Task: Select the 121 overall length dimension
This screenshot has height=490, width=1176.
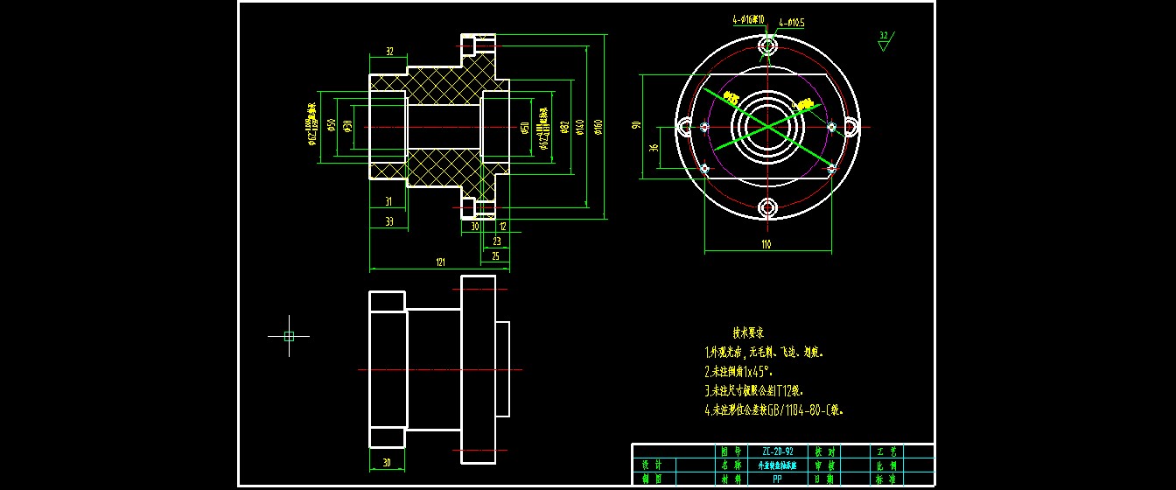Action: click(x=440, y=262)
